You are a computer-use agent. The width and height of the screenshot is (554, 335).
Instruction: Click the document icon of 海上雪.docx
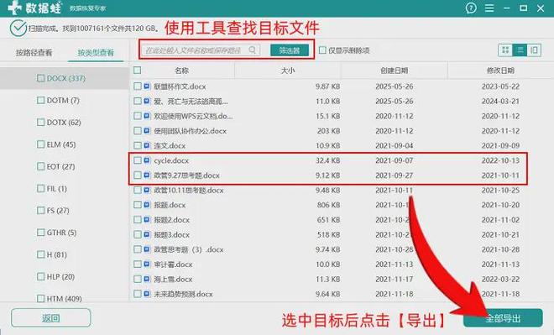coord(147,279)
